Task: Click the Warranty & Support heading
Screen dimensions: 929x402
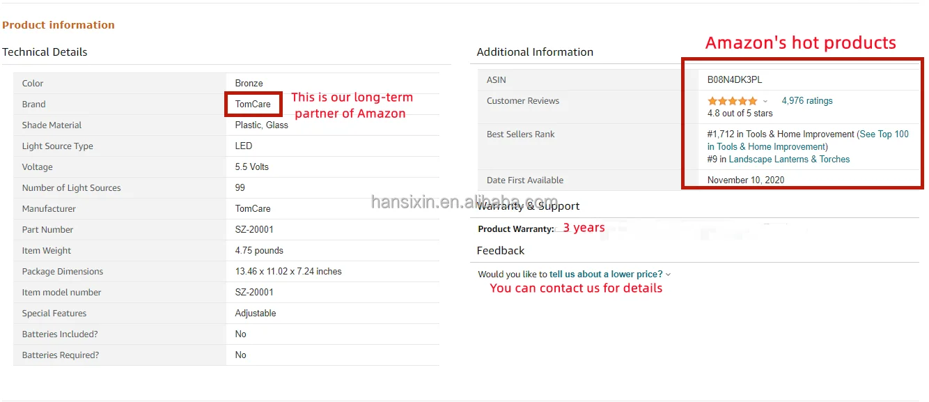Action: (x=528, y=206)
